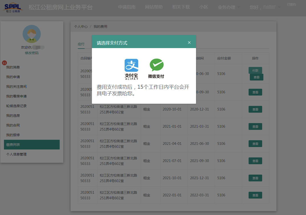The image size is (306, 215).
Task: Open 修改密码 link under the avatar
Action: (32, 53)
